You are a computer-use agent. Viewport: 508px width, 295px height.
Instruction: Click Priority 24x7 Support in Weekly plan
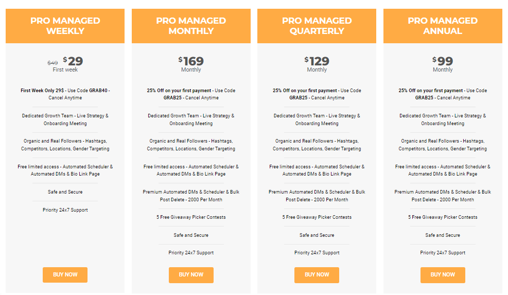click(x=65, y=210)
